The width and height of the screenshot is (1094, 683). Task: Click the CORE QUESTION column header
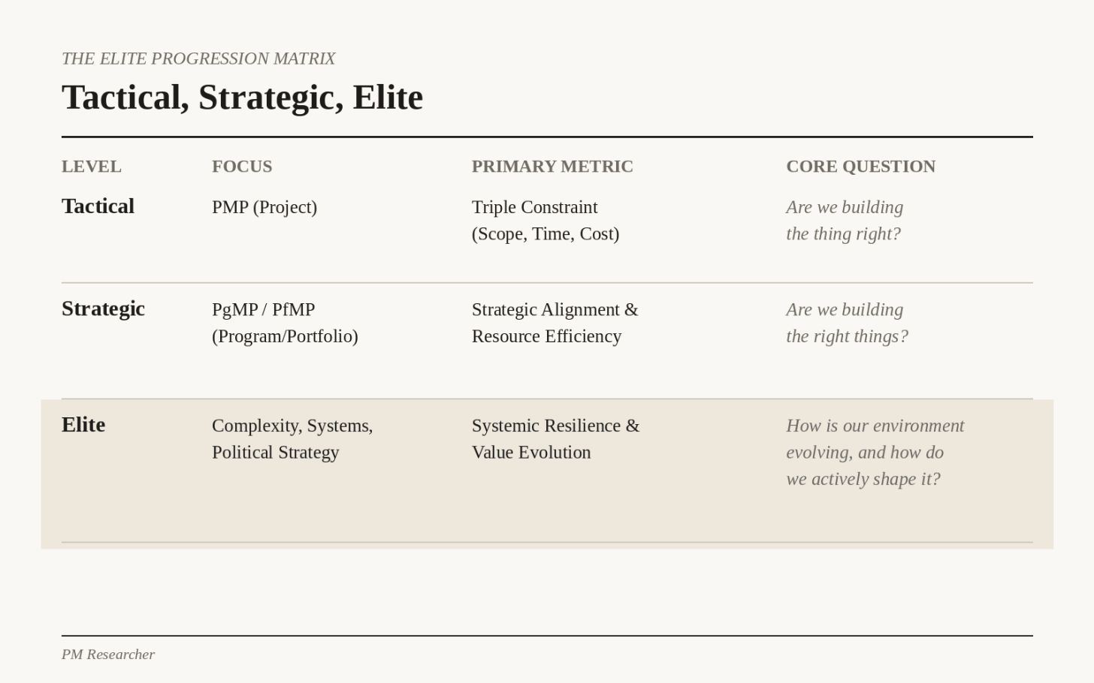point(861,167)
